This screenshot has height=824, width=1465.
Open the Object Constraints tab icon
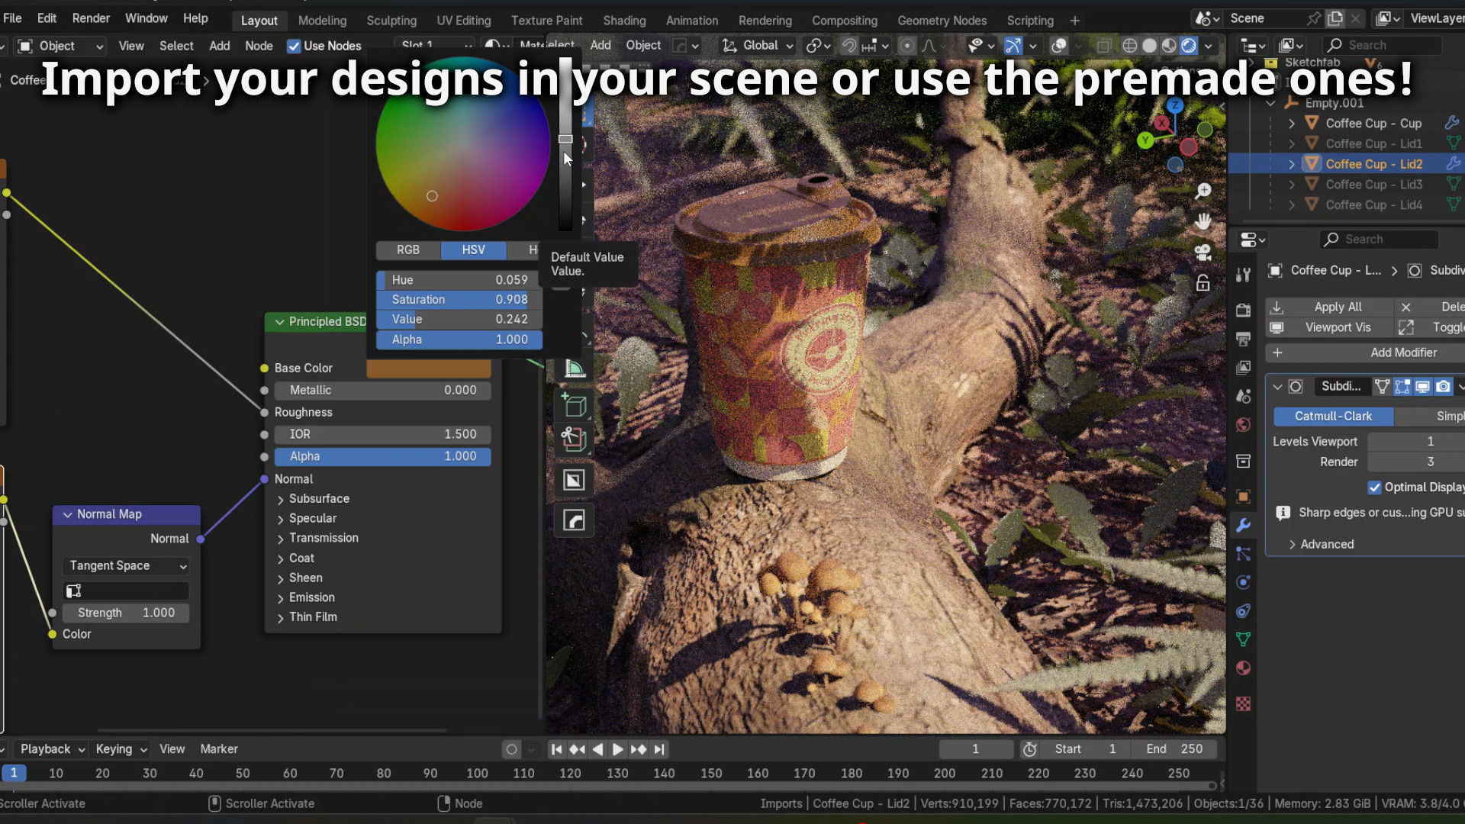pos(1243,611)
